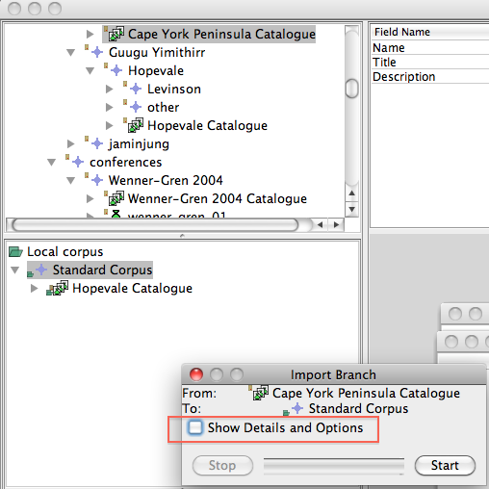Close the Import Branch dialog
Screen dimensions: 489x489
196,374
